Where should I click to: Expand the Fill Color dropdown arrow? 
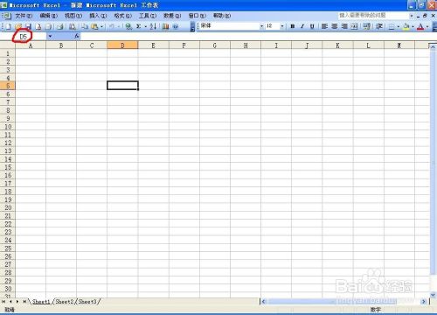413,26
